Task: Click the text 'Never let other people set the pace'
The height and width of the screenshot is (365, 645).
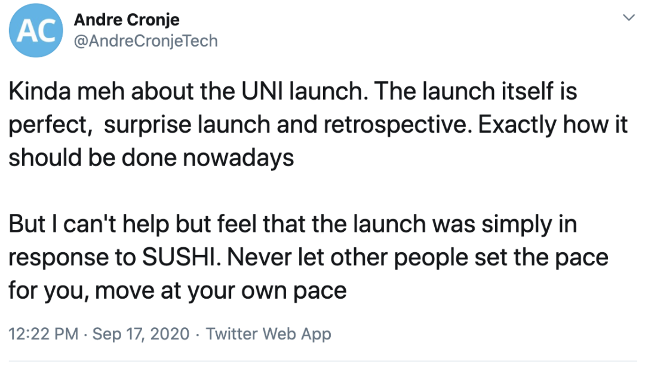Action: pos(418,257)
